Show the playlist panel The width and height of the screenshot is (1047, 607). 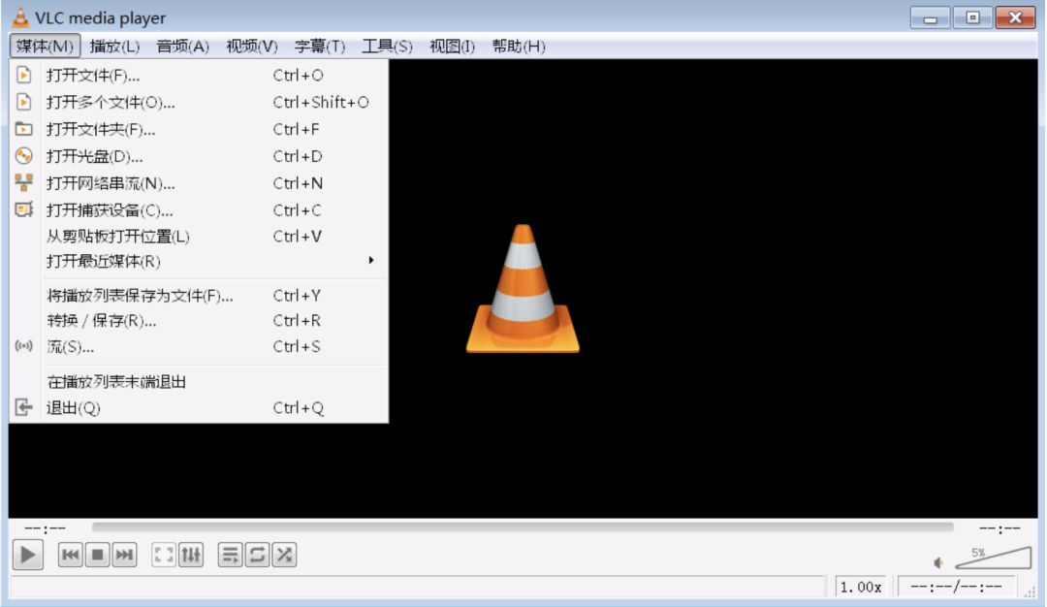pos(231,555)
